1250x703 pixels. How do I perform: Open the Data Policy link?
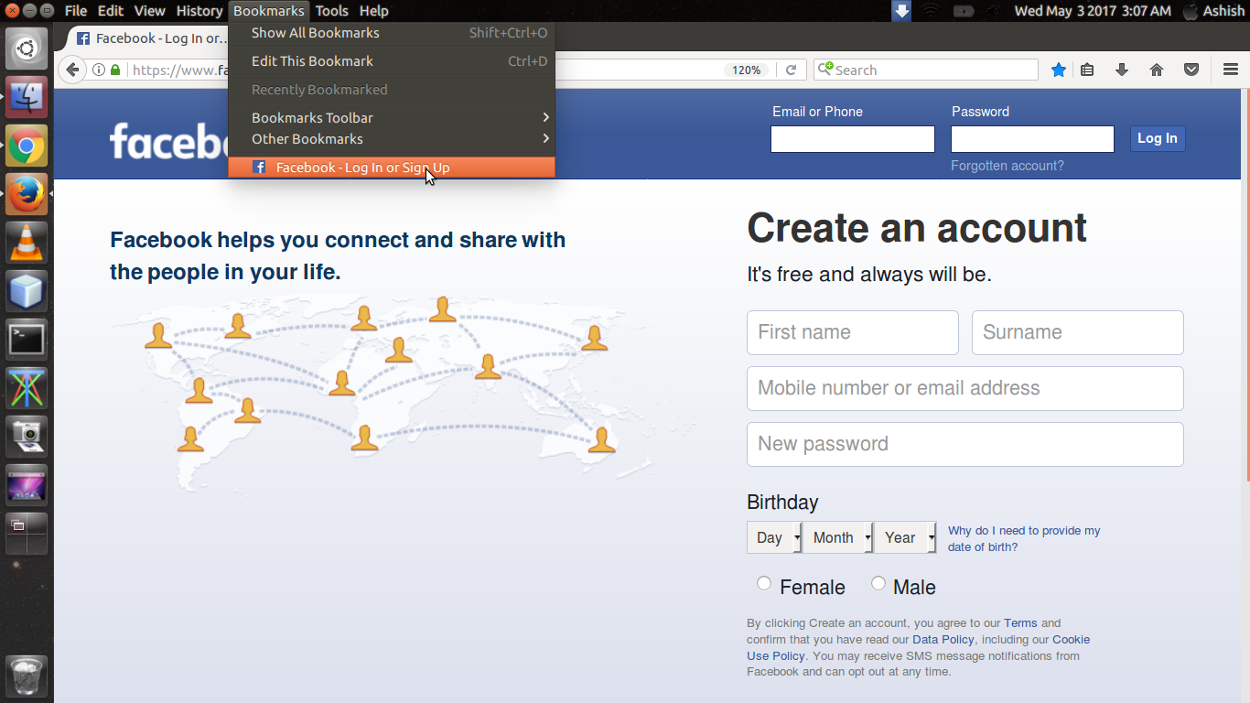coord(943,639)
